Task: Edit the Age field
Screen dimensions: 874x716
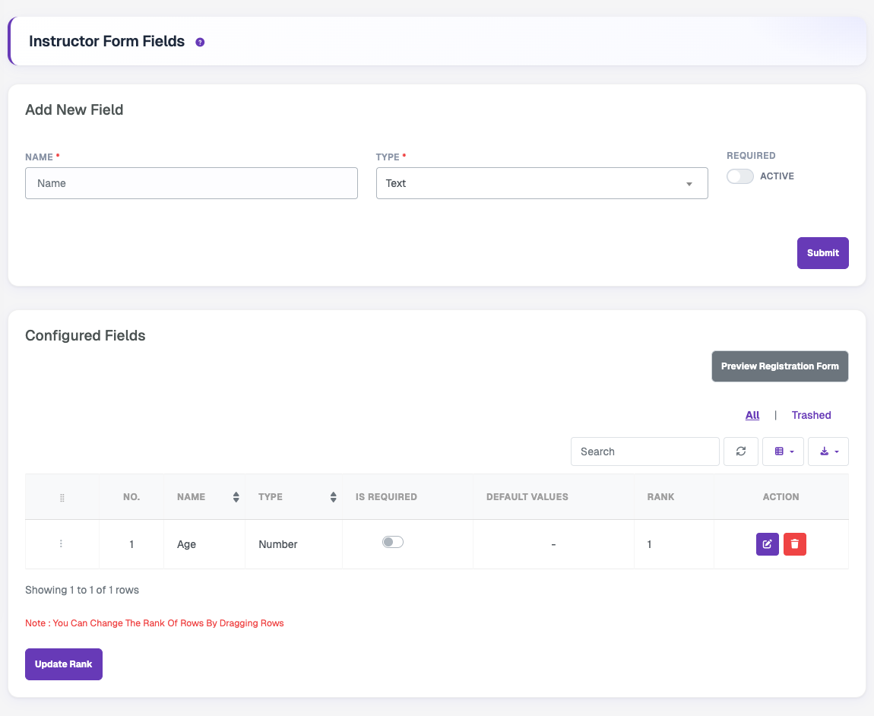Action: coord(767,544)
